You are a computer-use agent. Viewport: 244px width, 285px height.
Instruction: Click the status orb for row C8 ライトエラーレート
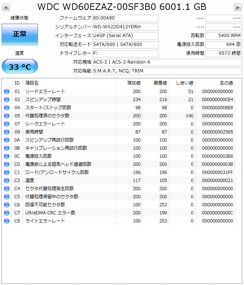point(7,221)
